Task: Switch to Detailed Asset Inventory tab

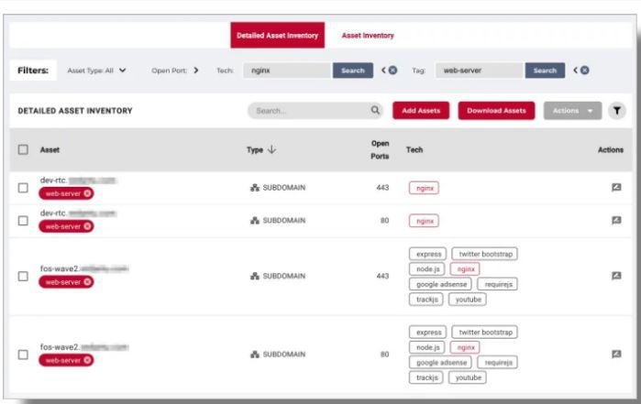Action: pos(277,35)
